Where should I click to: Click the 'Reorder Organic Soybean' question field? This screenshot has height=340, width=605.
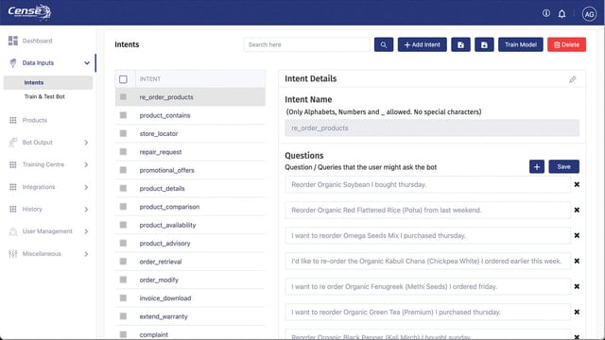click(427, 185)
